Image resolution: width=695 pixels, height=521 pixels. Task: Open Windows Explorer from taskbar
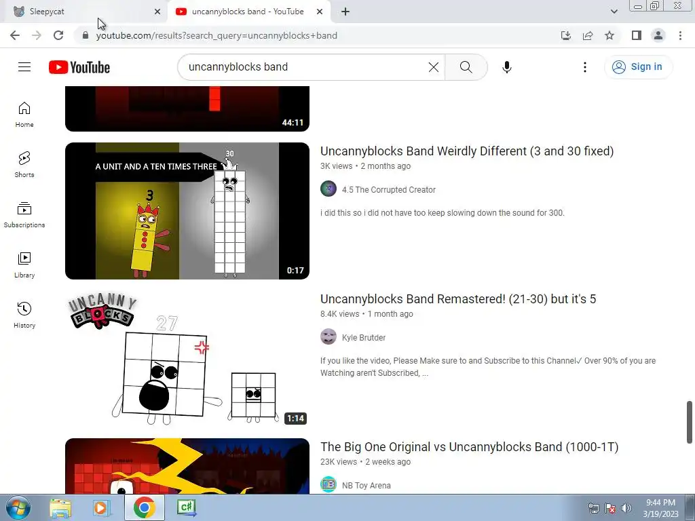60,507
